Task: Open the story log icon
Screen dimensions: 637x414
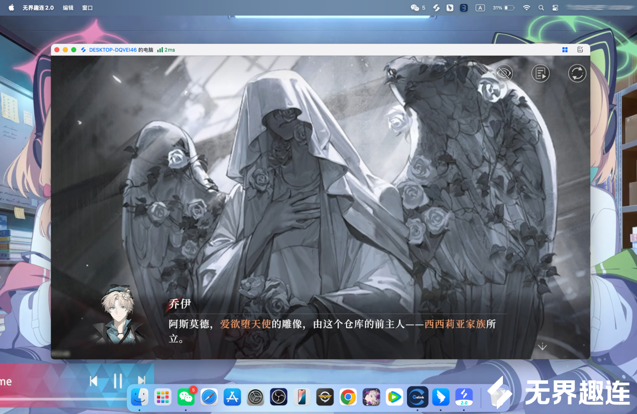Action: tap(541, 73)
